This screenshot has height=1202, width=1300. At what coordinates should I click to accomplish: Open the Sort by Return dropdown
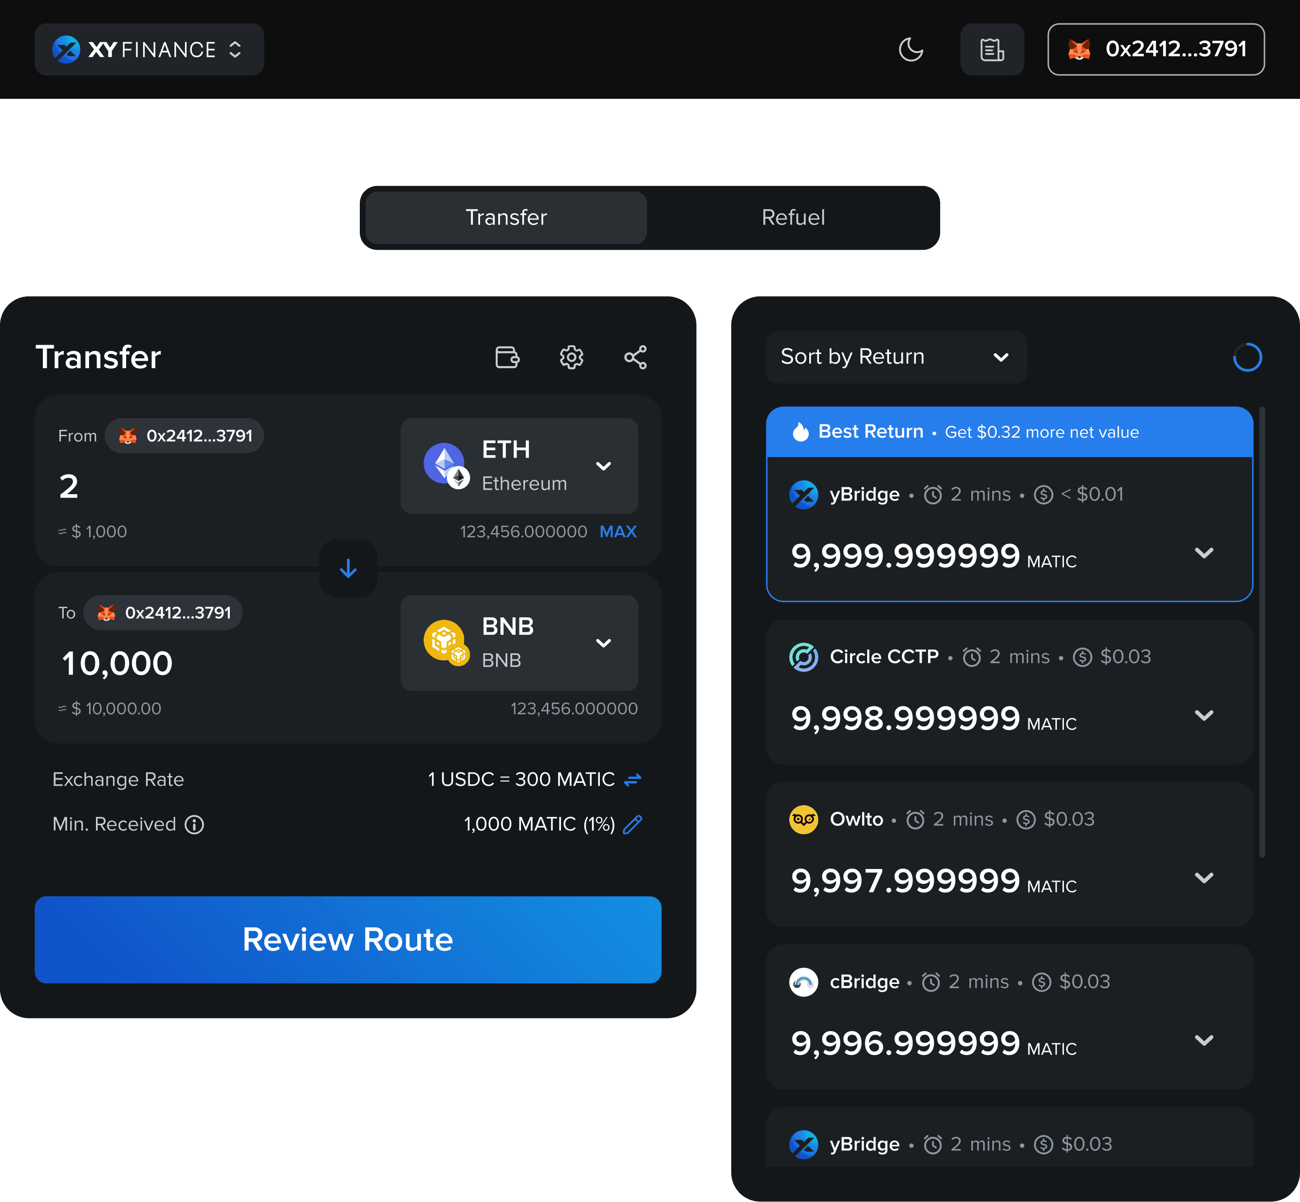pyautogui.click(x=895, y=357)
